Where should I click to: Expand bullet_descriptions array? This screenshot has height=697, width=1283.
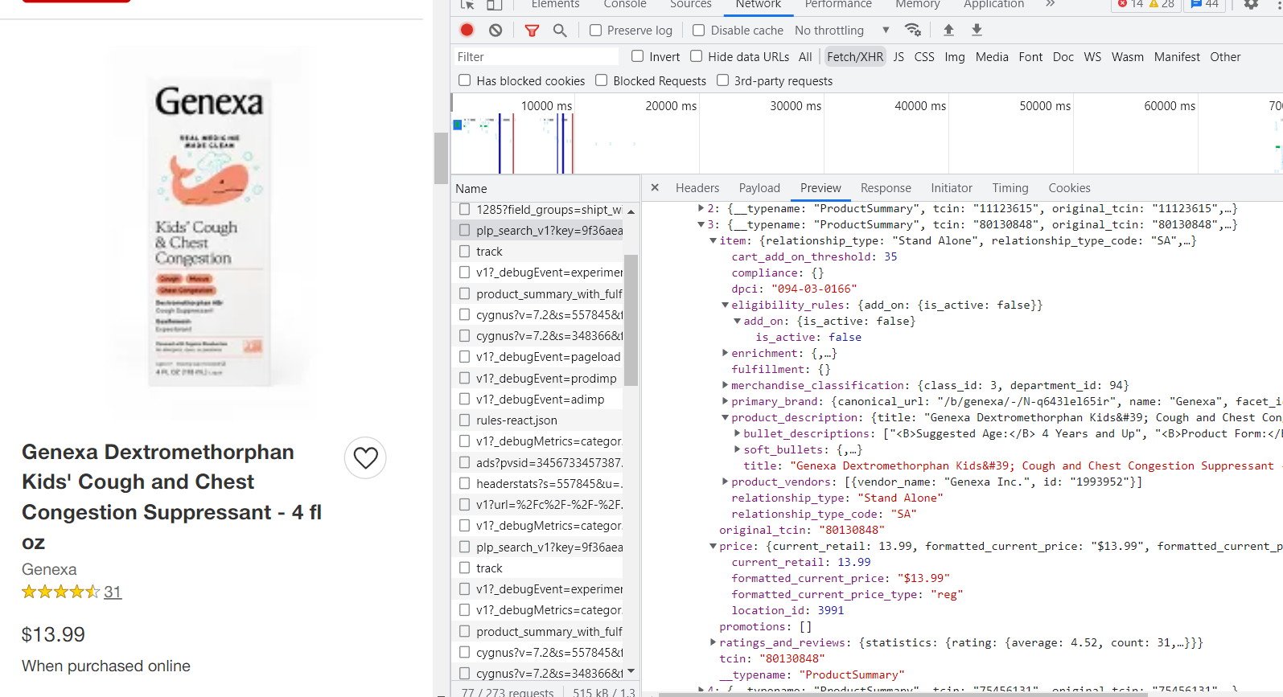coord(737,433)
